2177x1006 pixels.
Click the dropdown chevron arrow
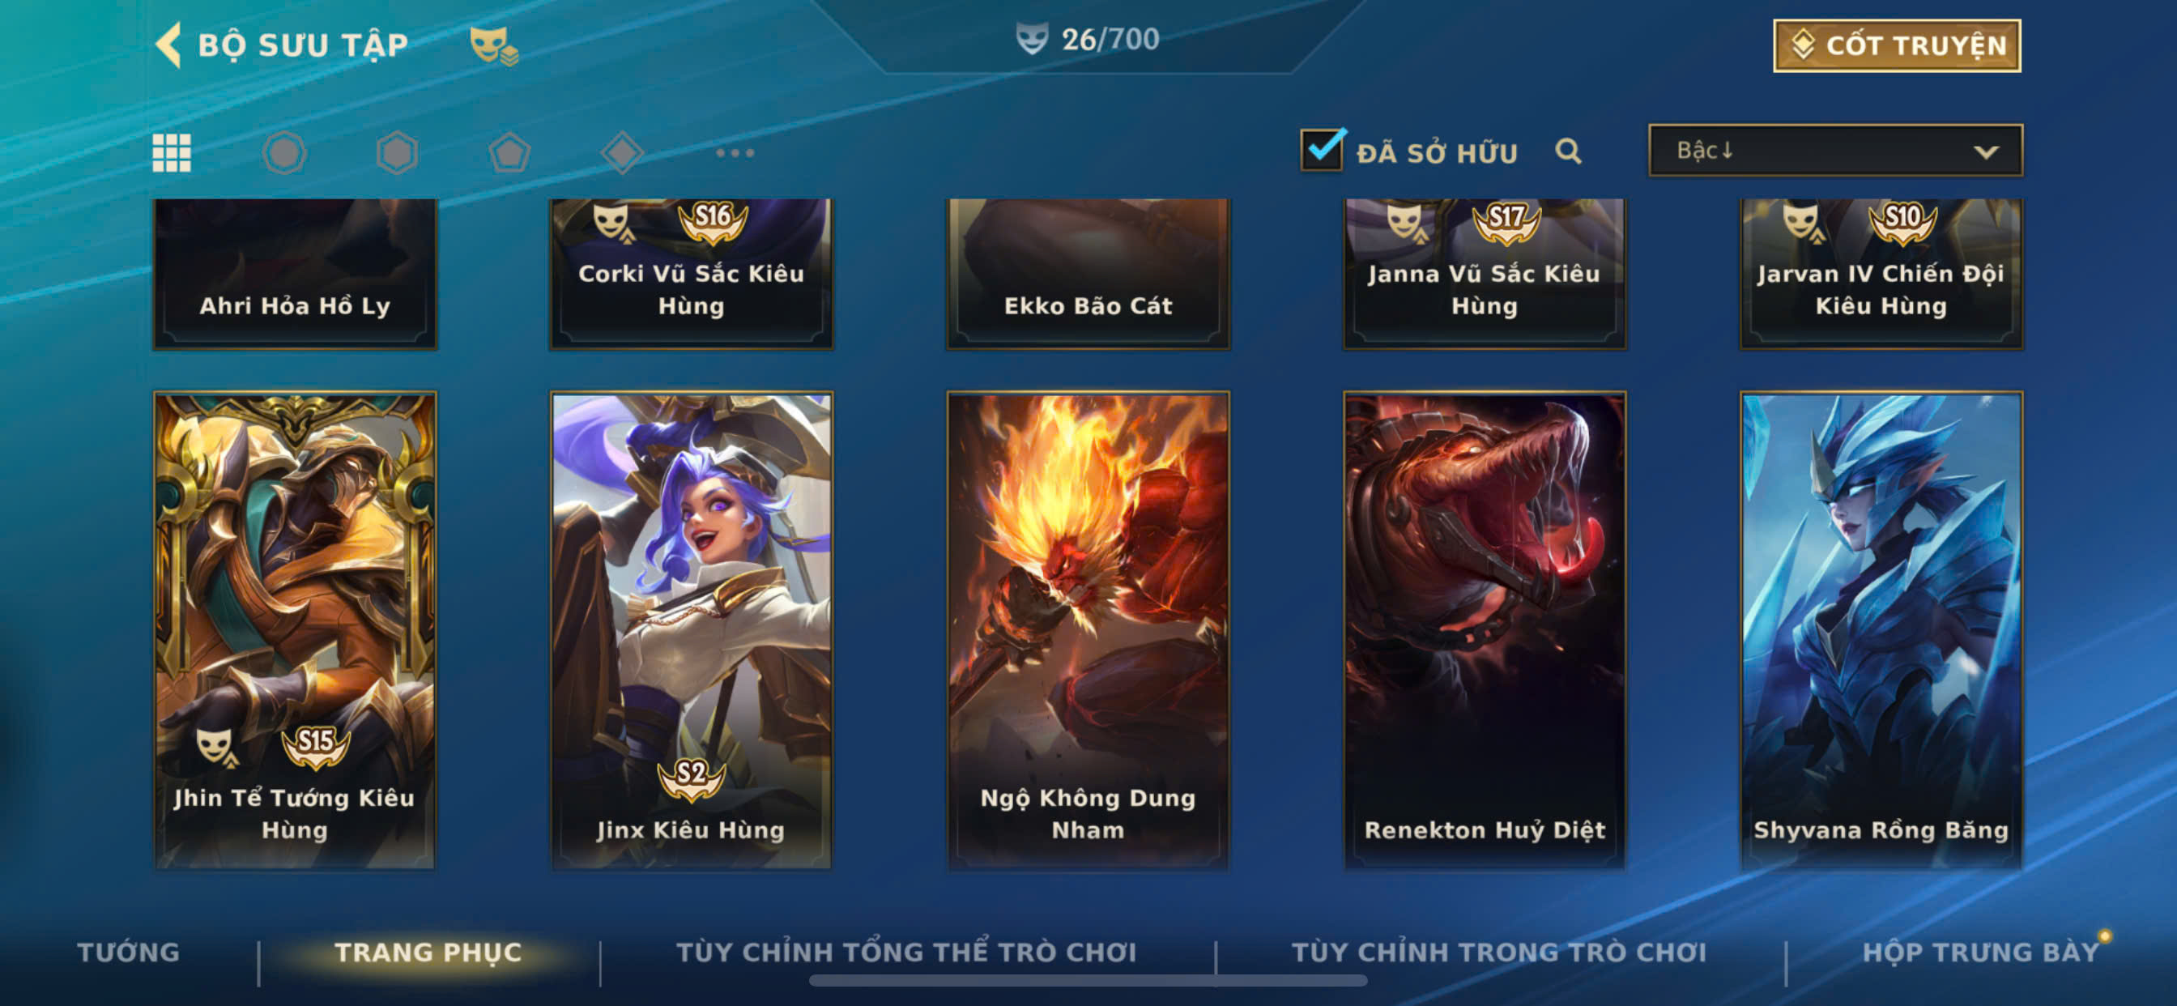point(1985,152)
